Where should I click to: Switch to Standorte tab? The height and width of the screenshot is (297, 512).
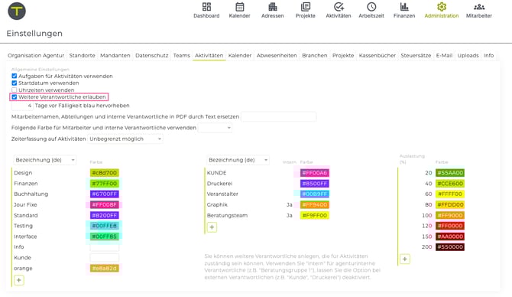[83, 56]
